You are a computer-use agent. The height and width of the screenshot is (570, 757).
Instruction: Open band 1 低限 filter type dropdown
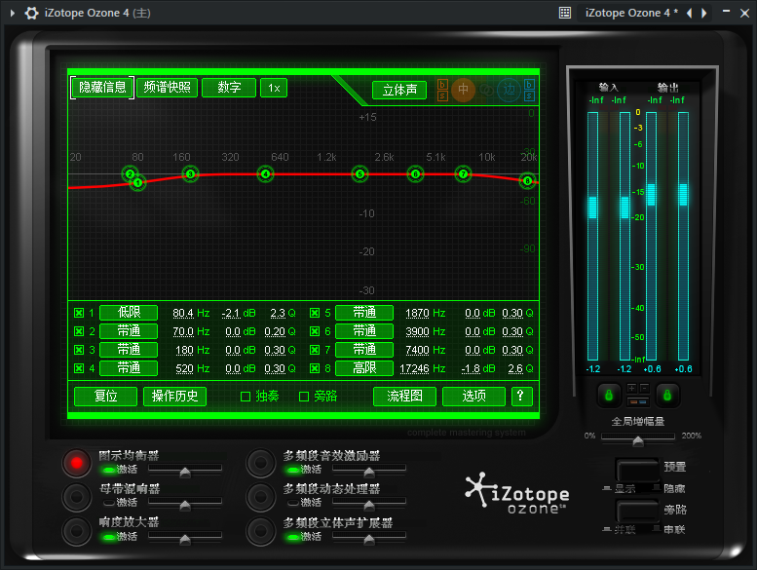pos(129,313)
